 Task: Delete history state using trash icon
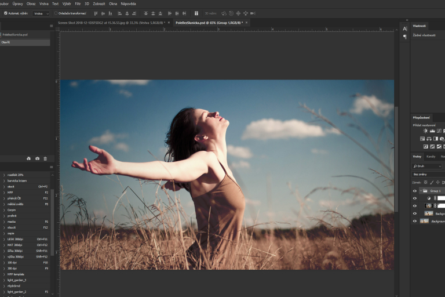(x=45, y=158)
